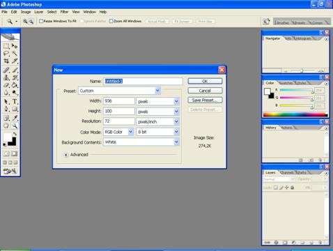Click the Fit Screen button
This screenshot has width=333, height=251.
tap(183, 22)
